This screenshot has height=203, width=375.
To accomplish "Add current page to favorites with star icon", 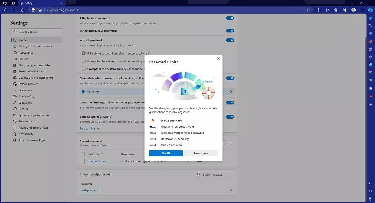I will (x=308, y=10).
